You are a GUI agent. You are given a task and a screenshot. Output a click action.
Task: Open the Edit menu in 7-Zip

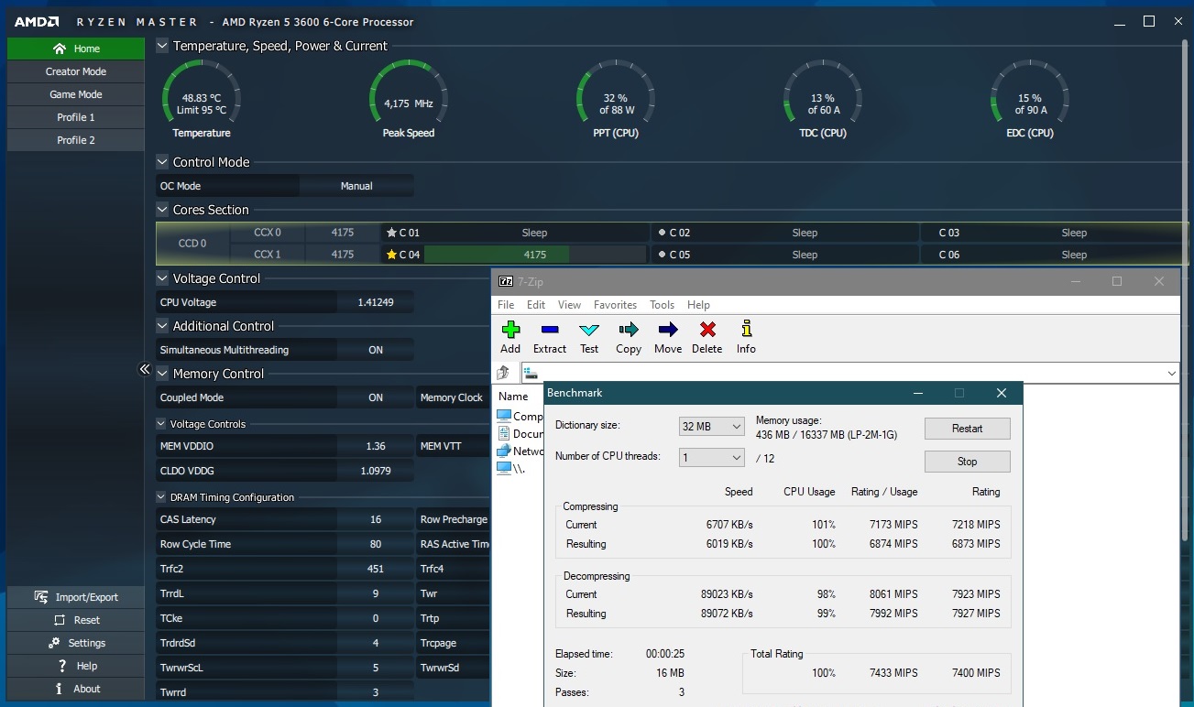[536, 305]
